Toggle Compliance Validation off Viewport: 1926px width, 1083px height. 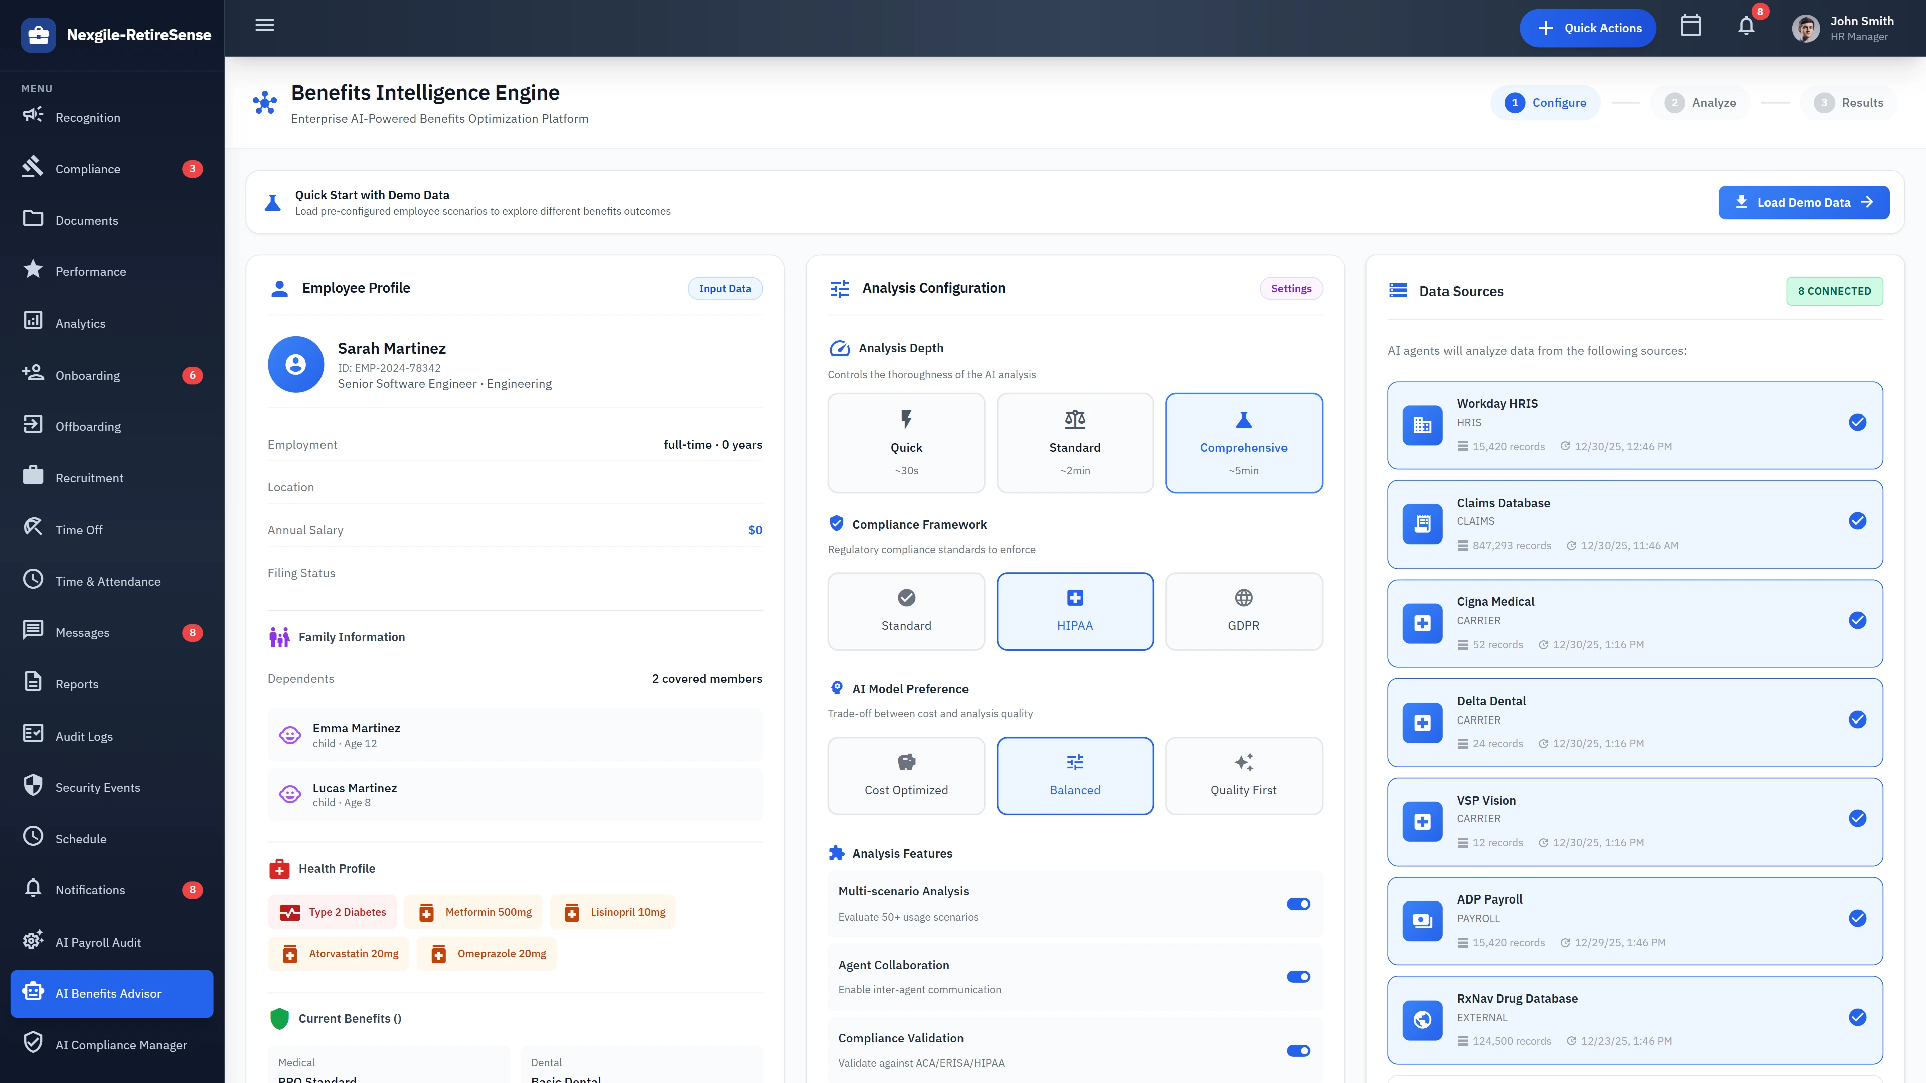(1299, 1050)
